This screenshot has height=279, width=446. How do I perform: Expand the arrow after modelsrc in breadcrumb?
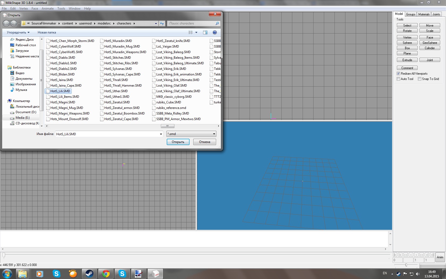(114, 23)
